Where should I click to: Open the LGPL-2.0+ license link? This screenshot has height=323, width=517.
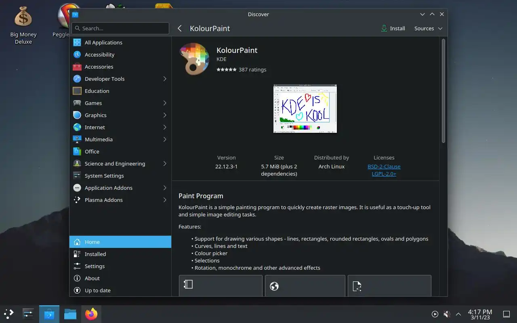click(384, 174)
